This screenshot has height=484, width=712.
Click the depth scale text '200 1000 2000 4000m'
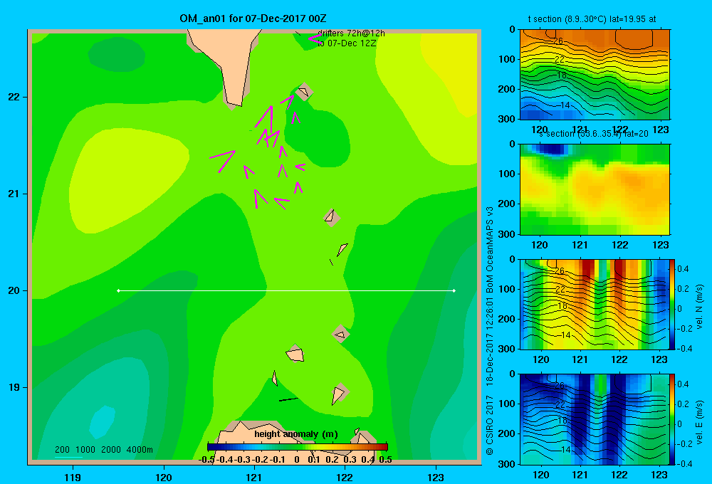(103, 450)
